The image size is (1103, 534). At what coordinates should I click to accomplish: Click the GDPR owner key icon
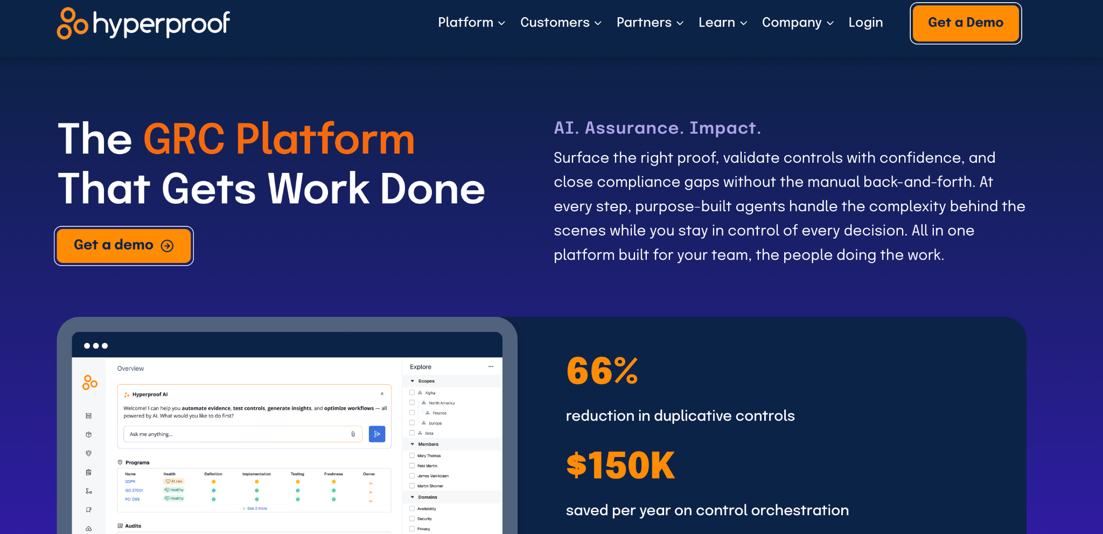371,483
